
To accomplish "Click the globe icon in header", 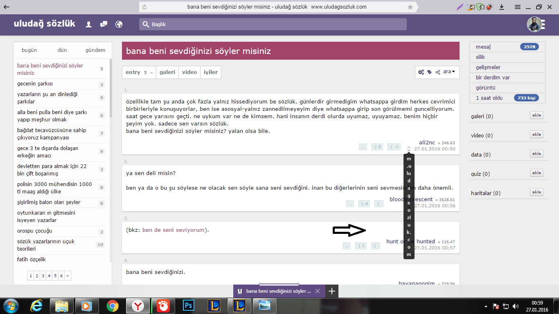I will pos(119,25).
